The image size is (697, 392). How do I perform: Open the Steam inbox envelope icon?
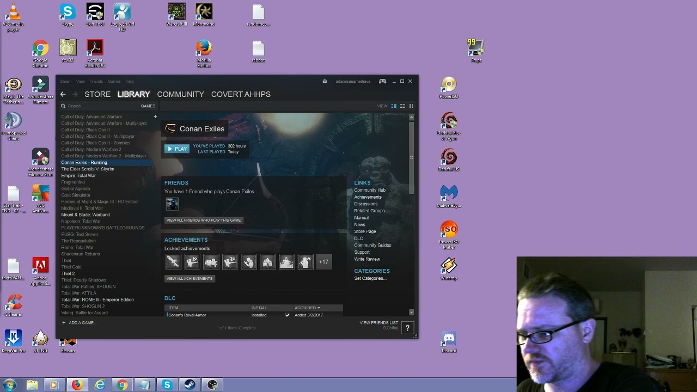pyautogui.click(x=325, y=81)
